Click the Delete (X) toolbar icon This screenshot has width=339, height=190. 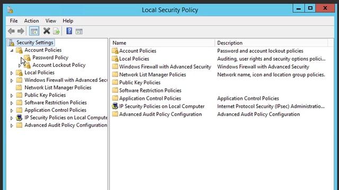(x=47, y=31)
